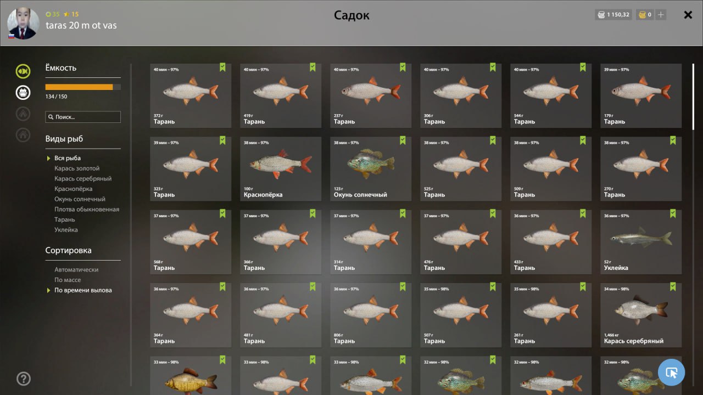The height and width of the screenshot is (395, 703).
Task: Filter fish by Плотва обыкновенная
Action: pos(87,210)
